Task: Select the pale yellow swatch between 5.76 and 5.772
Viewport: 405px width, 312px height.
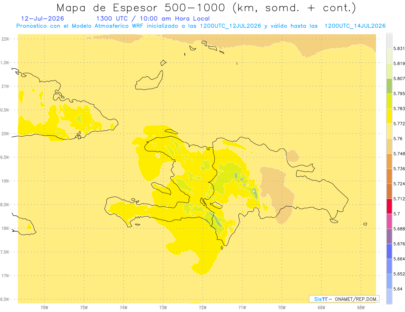Action: pyautogui.click(x=389, y=131)
